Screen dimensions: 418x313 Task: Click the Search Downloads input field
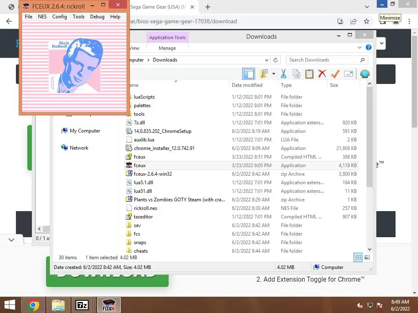click(x=323, y=60)
